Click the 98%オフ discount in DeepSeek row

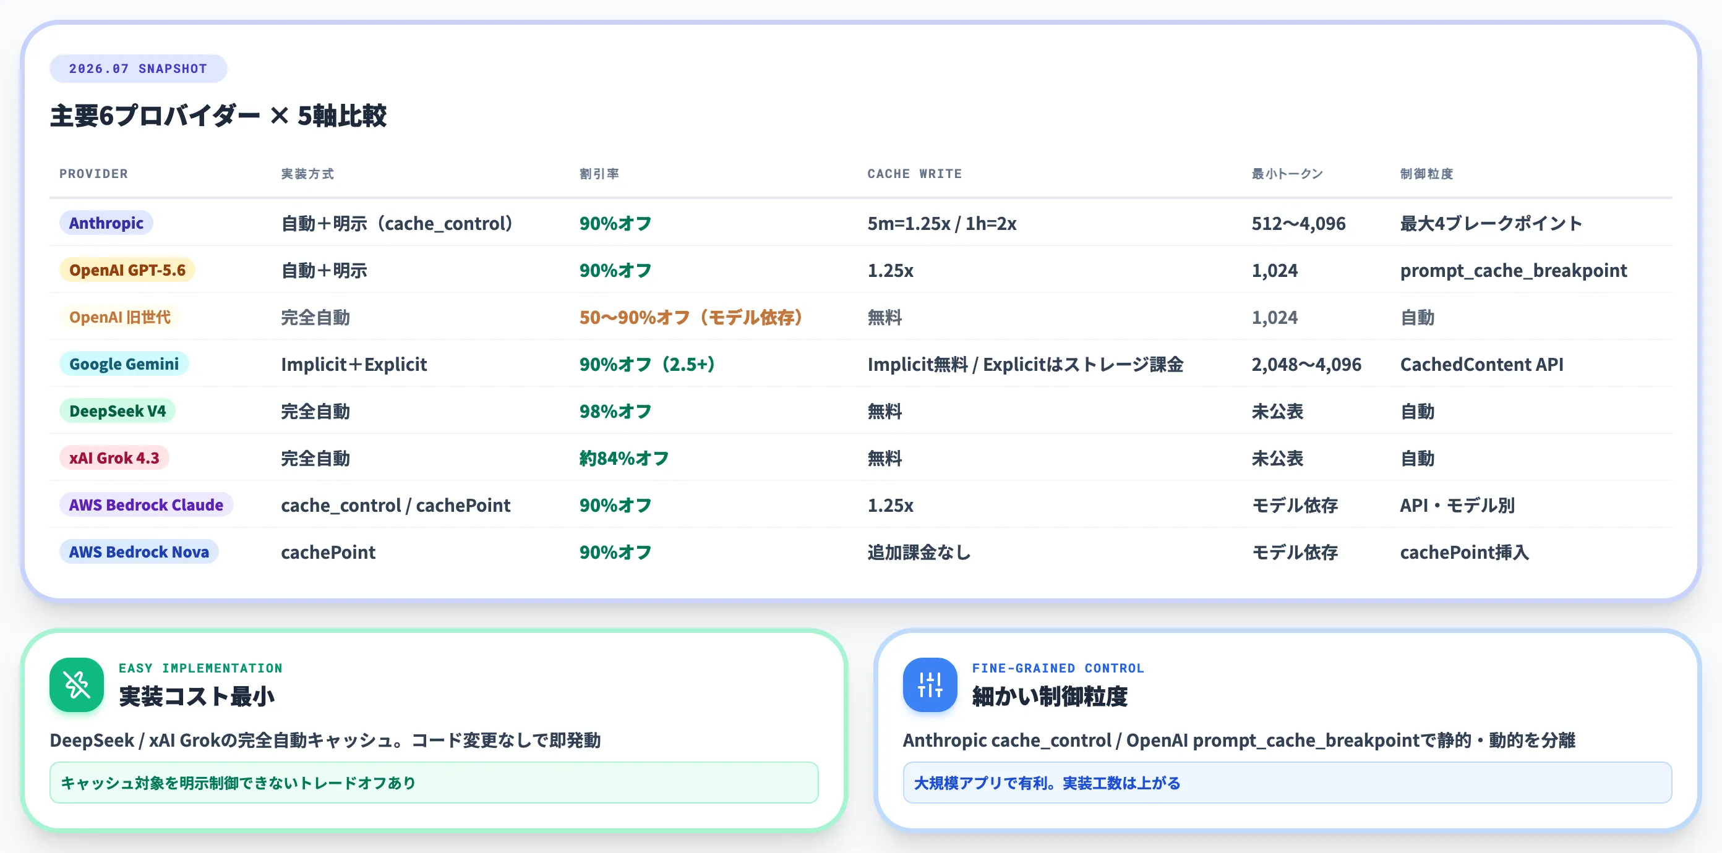coord(615,411)
